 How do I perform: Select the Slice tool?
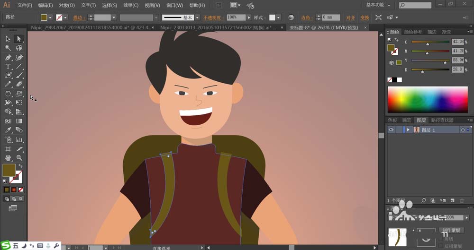point(19,149)
